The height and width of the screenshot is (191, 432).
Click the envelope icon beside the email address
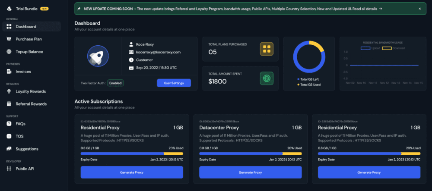(x=131, y=52)
